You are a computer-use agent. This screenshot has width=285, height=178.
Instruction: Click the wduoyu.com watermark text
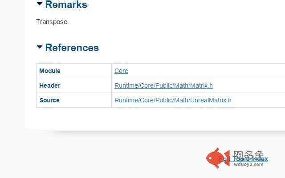(x=248, y=164)
